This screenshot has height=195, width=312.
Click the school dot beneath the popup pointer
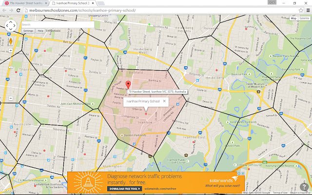[x=146, y=114]
